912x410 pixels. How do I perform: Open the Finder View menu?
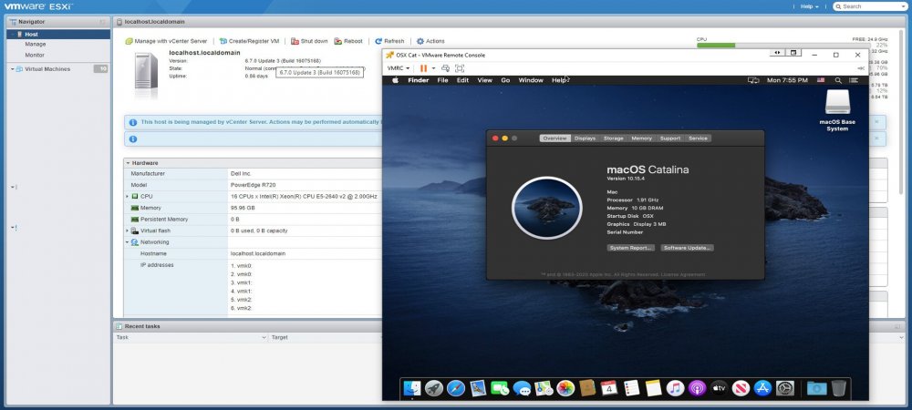(x=484, y=80)
